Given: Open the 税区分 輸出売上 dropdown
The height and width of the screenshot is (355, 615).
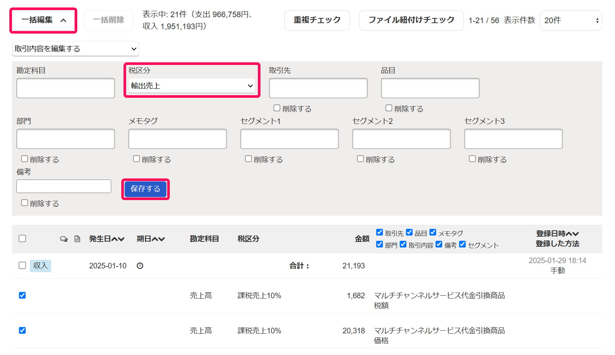Looking at the screenshot, I should pos(192,86).
